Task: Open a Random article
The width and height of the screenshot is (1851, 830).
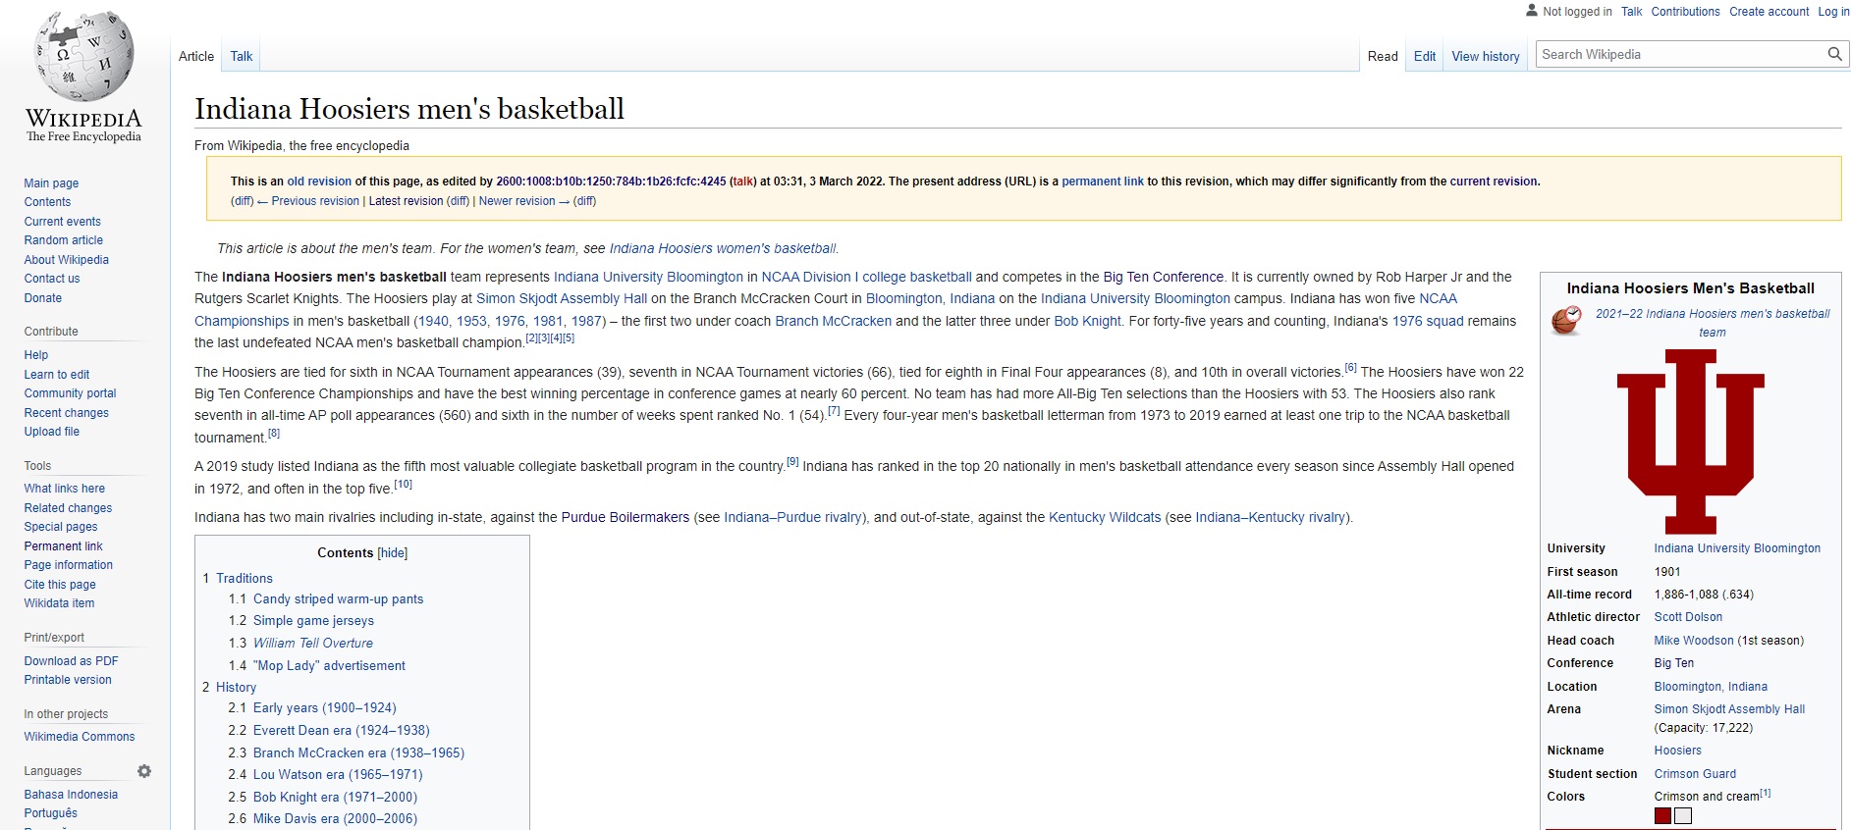Action: (63, 240)
